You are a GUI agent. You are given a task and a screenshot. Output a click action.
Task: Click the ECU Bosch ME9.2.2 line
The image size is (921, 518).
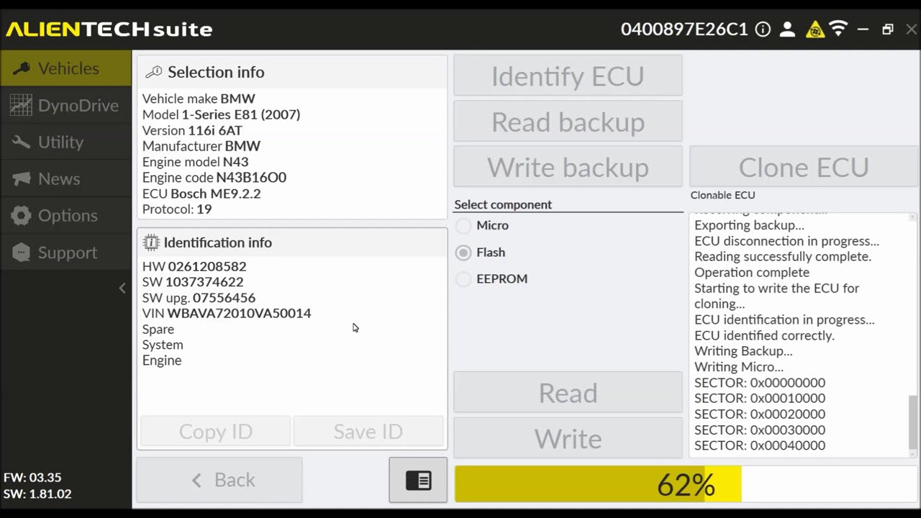[201, 194]
